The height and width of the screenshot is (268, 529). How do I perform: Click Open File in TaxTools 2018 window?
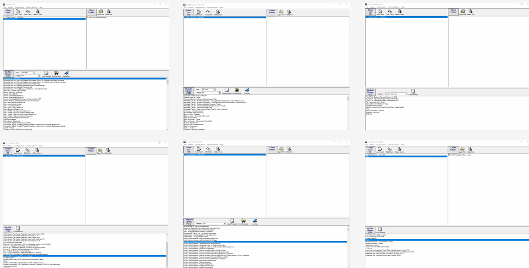[101, 12]
